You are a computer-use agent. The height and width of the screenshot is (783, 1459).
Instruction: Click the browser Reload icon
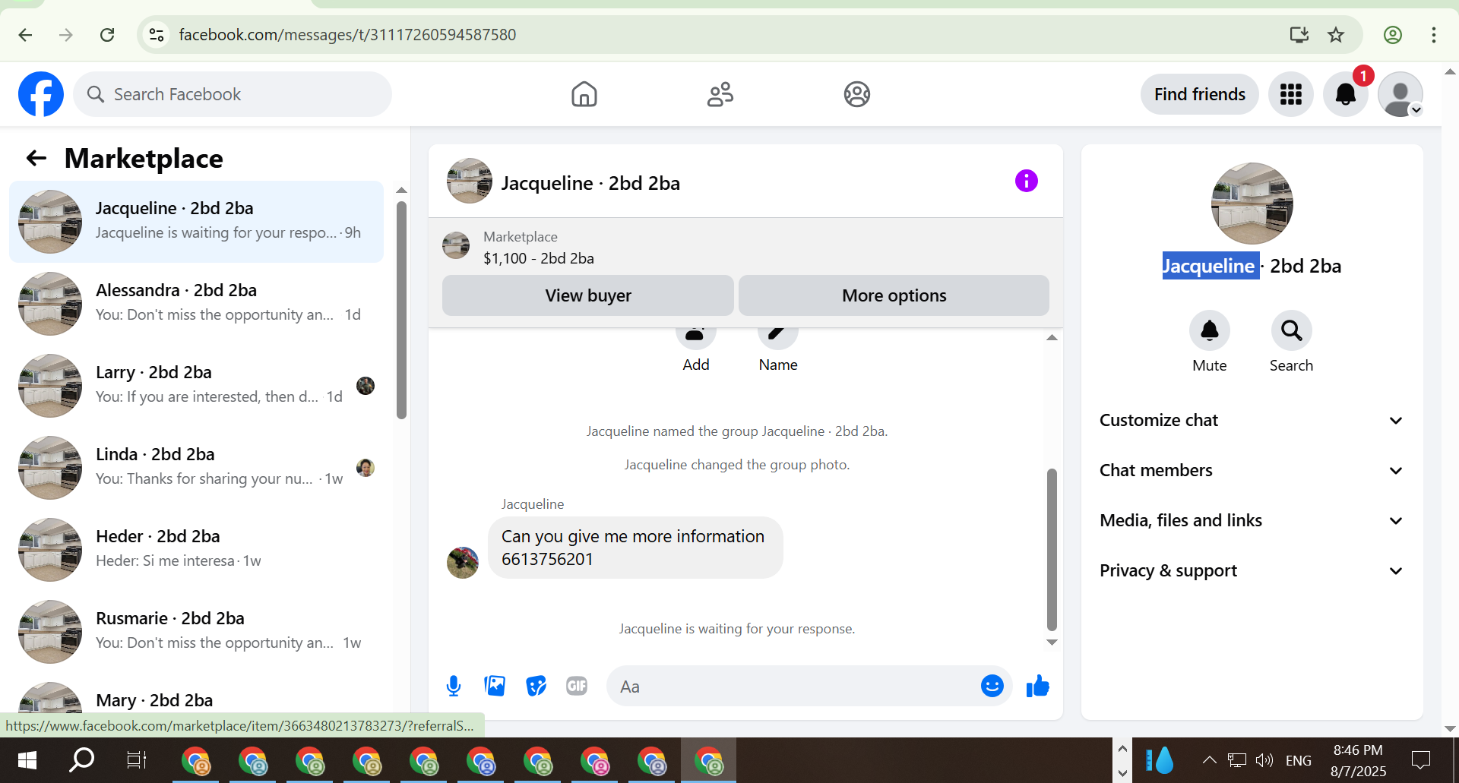[x=107, y=35]
